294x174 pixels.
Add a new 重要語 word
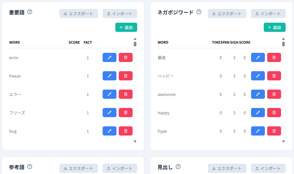coord(126,27)
